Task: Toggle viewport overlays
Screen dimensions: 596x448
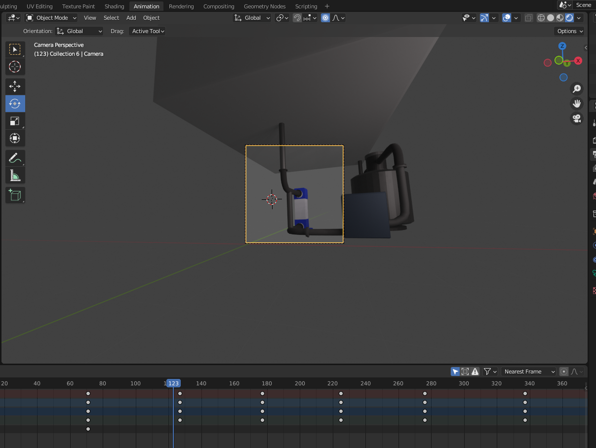Action: [507, 18]
